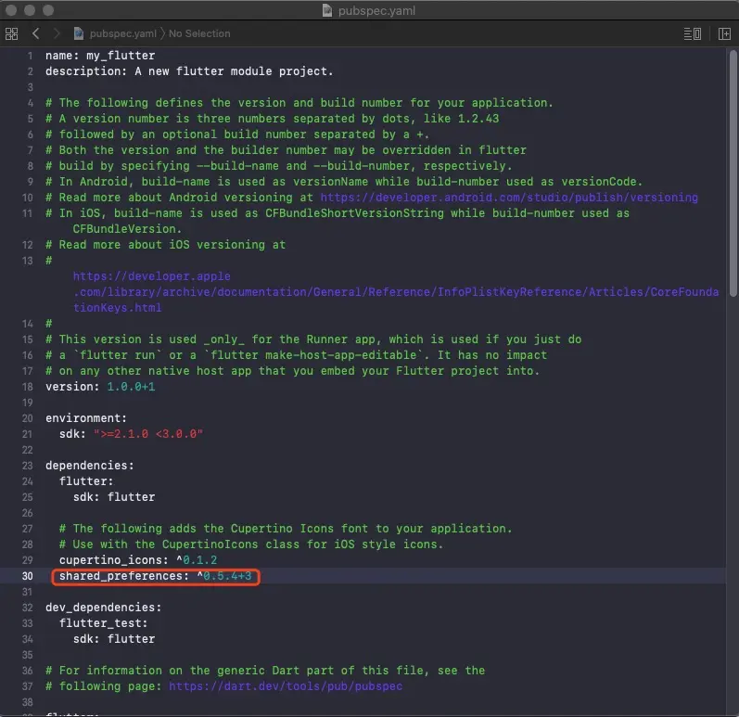739x717 pixels.
Task: Open the dart.dev pubspec link
Action: coord(286,685)
